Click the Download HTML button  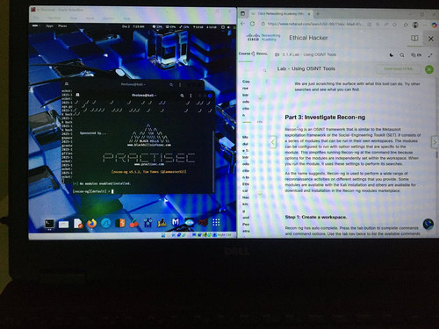(399, 69)
